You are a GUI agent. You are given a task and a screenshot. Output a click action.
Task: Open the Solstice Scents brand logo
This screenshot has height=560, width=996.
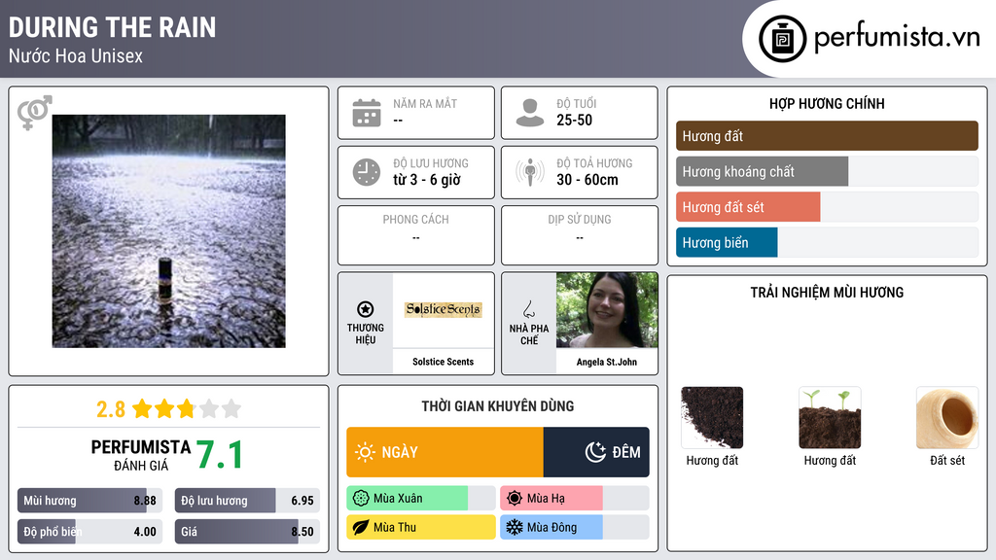(x=444, y=310)
